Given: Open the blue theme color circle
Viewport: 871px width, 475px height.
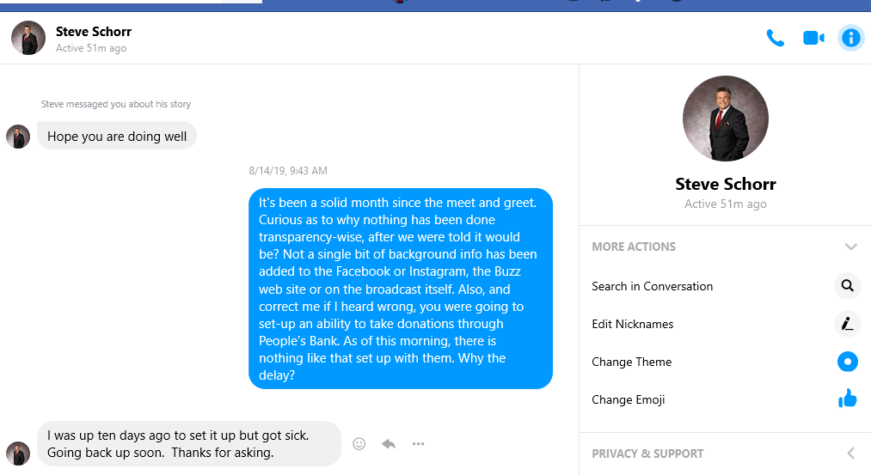Looking at the screenshot, I should tap(847, 362).
